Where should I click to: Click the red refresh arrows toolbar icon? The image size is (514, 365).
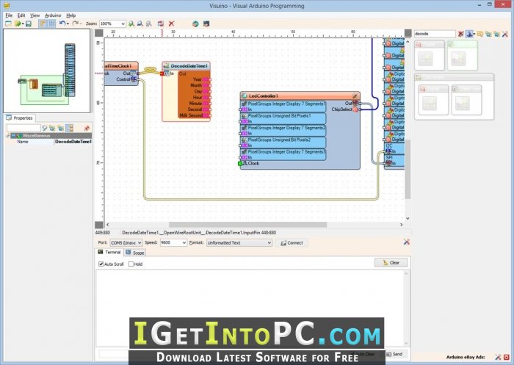click(x=161, y=24)
